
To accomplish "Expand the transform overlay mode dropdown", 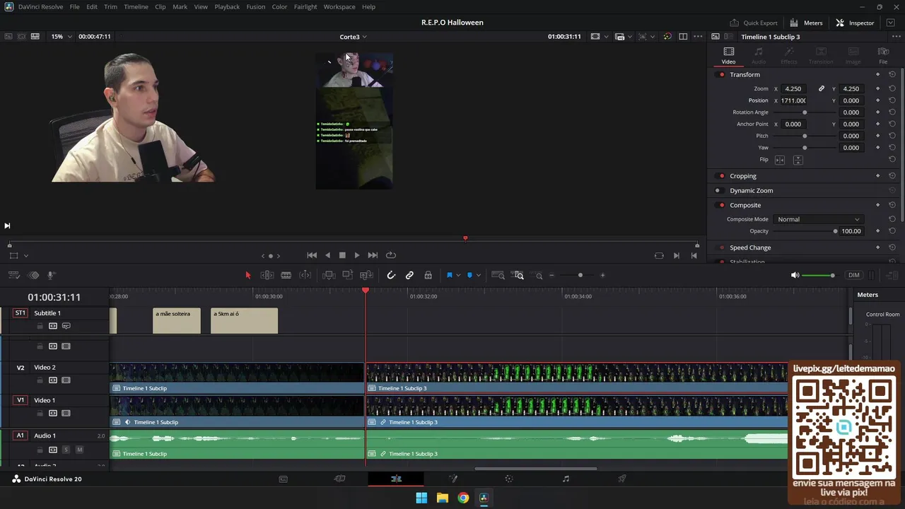I will [25, 255].
